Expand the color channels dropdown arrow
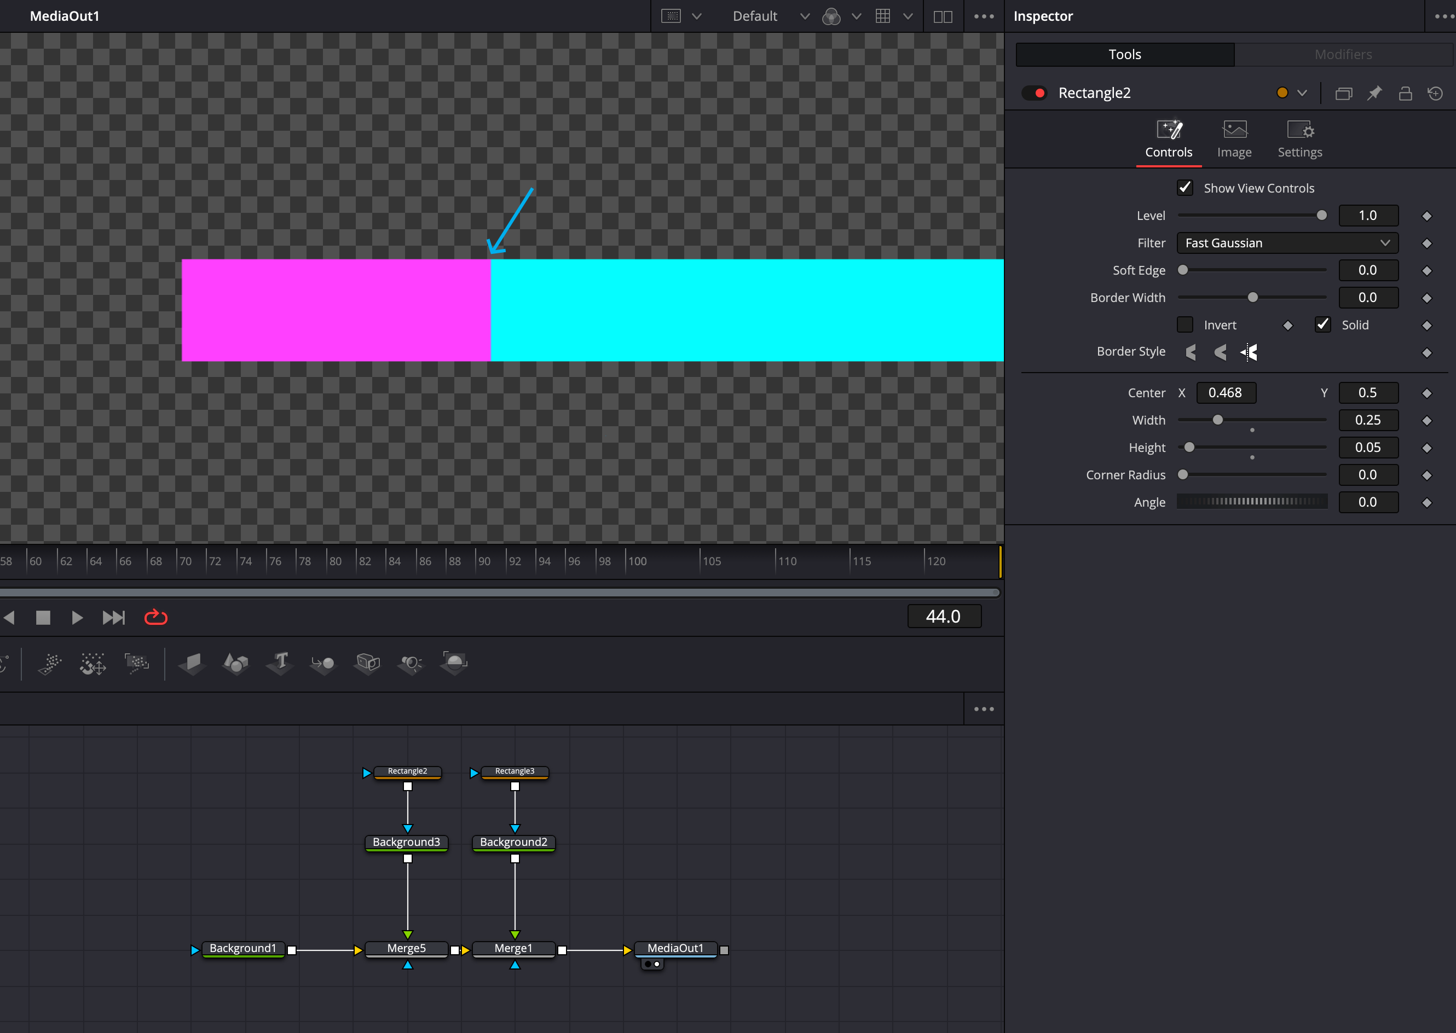 click(857, 16)
